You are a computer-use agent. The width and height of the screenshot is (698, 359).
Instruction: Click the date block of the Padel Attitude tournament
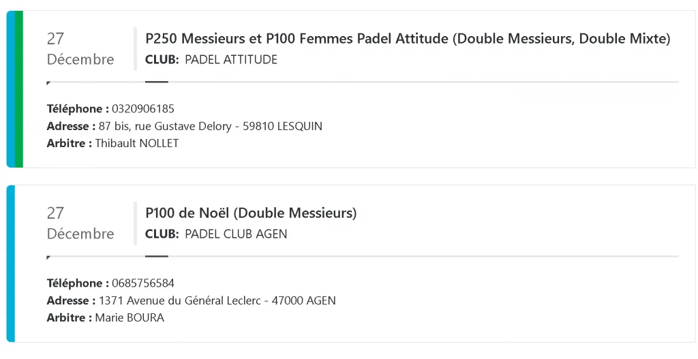pyautogui.click(x=80, y=49)
